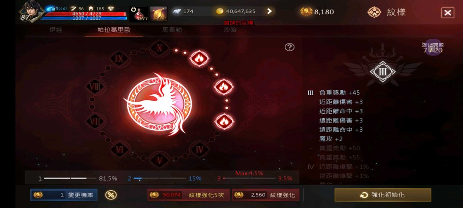
Task: Switch to the 馬普勒 tab
Action: [x=172, y=30]
